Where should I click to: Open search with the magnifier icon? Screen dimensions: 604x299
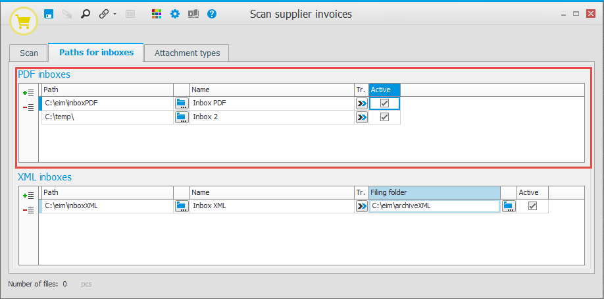[86, 14]
